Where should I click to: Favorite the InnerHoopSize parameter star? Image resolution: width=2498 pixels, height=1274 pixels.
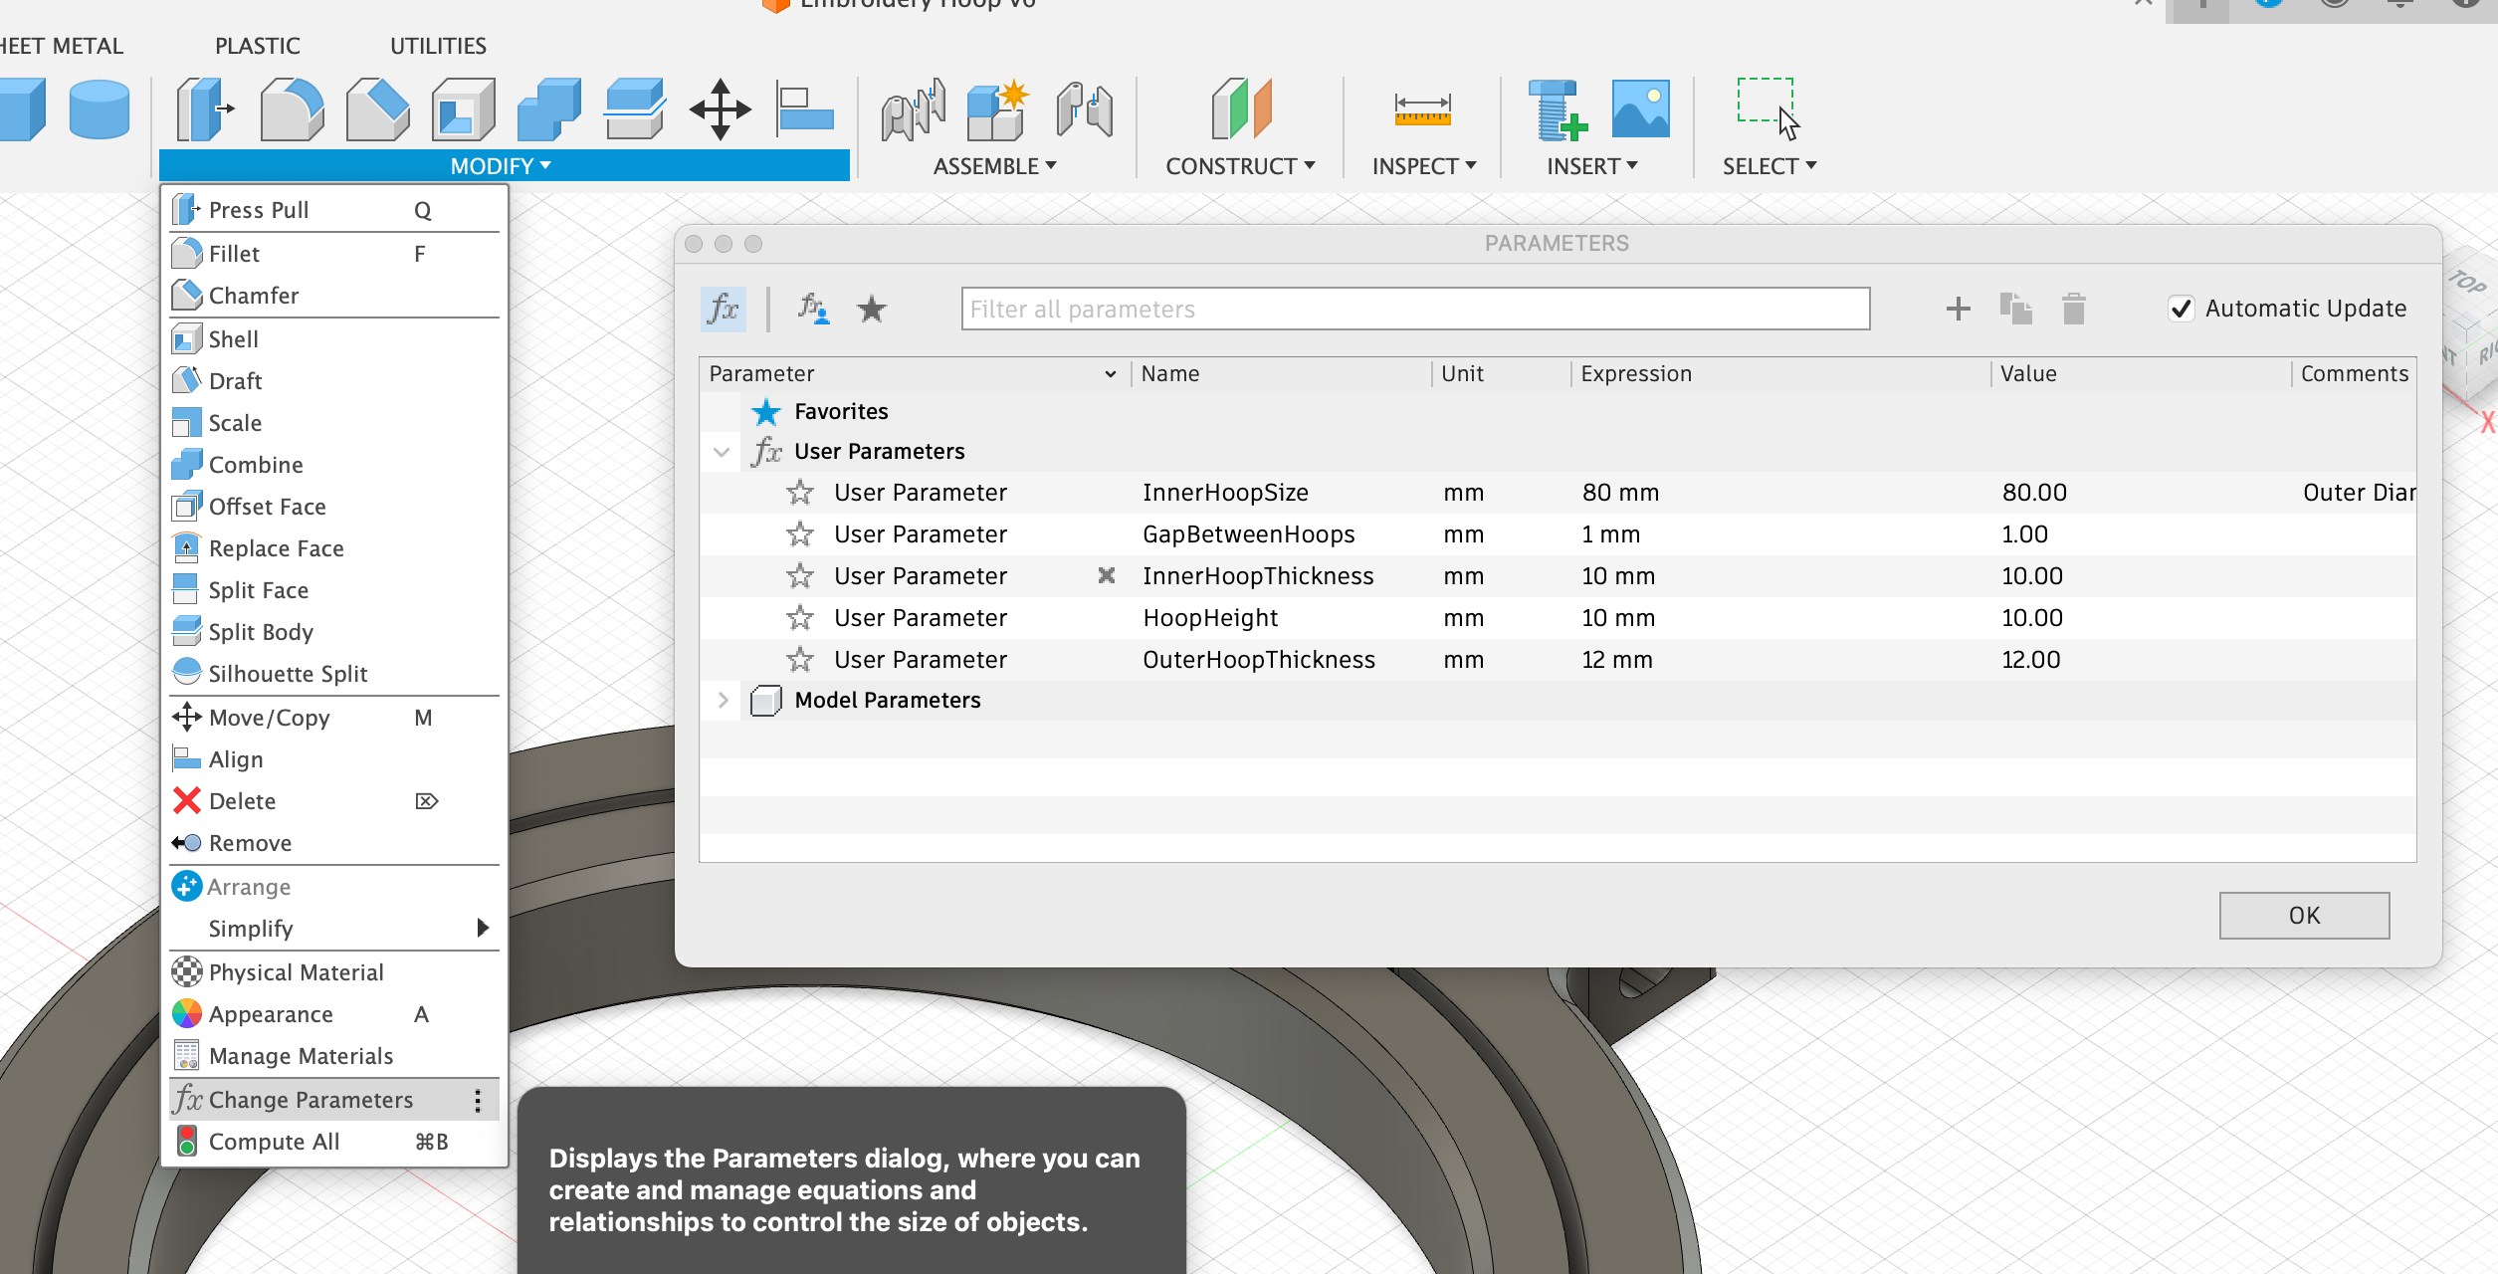point(800,493)
